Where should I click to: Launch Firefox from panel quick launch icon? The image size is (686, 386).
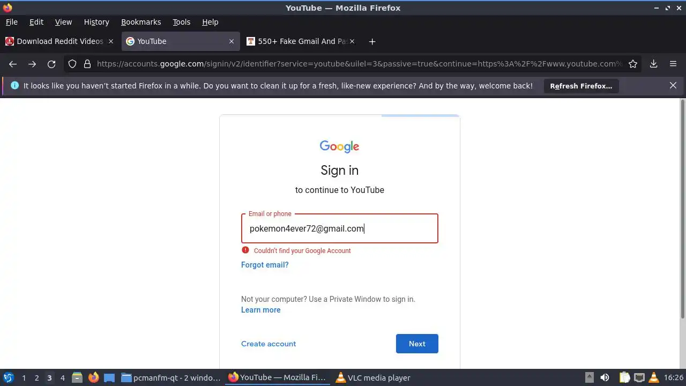point(93,377)
